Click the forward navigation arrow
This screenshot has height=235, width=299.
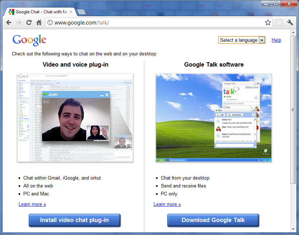(x=19, y=23)
